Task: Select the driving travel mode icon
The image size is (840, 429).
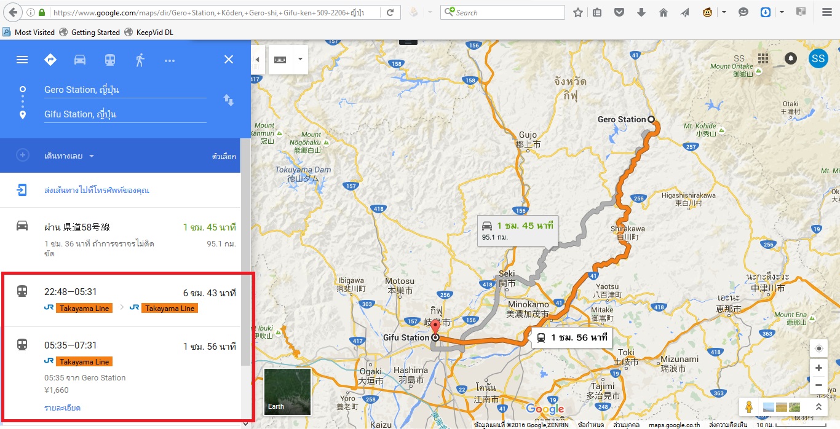Action: [x=80, y=60]
